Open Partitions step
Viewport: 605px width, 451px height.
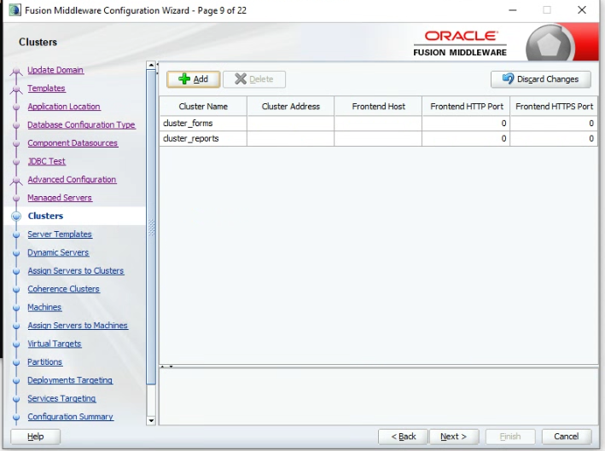pos(44,362)
